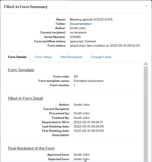
Task: Click the Final Recipient of the Form heading
Action: [x=31, y=148]
